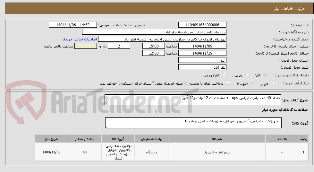
Task: Click the دستگاه unit cell
Action: pos(151,152)
